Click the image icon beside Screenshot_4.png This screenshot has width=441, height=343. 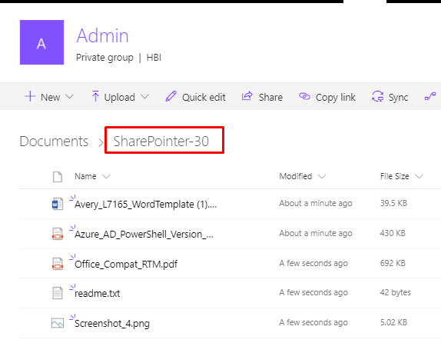click(58, 323)
